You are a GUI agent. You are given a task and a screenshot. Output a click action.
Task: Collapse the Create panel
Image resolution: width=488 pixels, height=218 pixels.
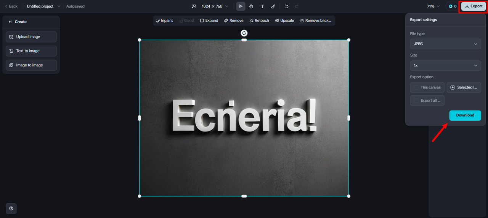pos(11,22)
